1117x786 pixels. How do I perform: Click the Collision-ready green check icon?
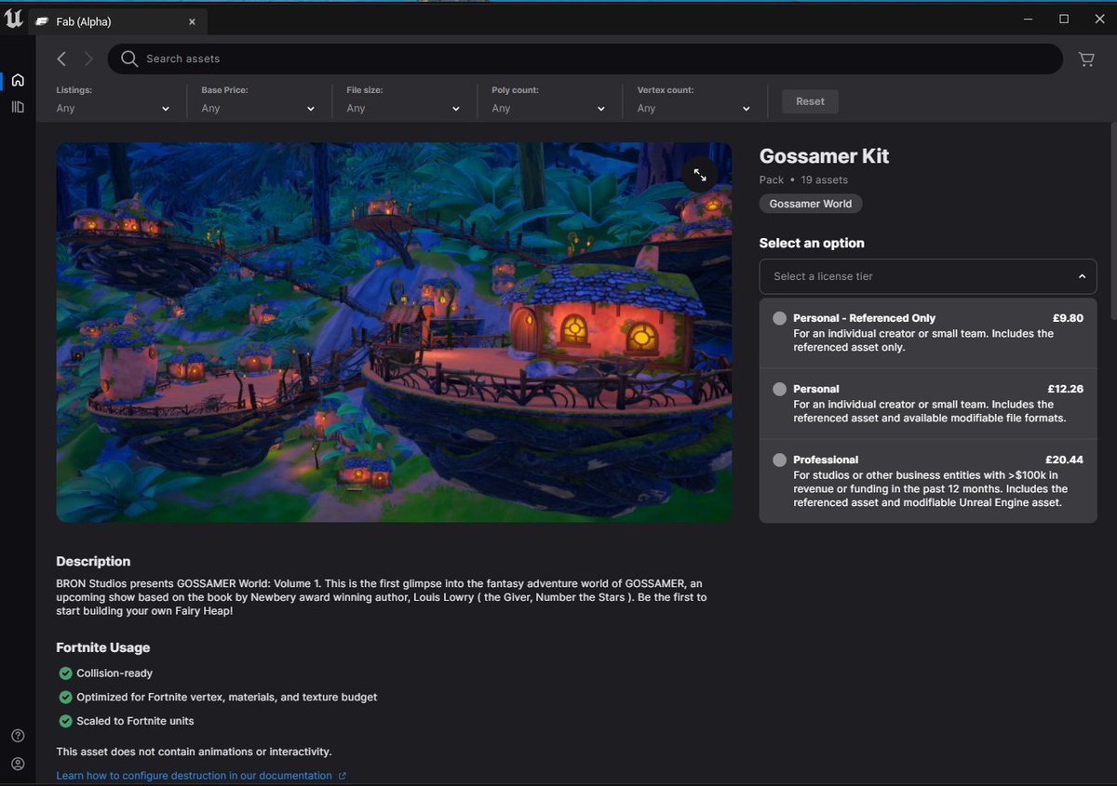[65, 673]
